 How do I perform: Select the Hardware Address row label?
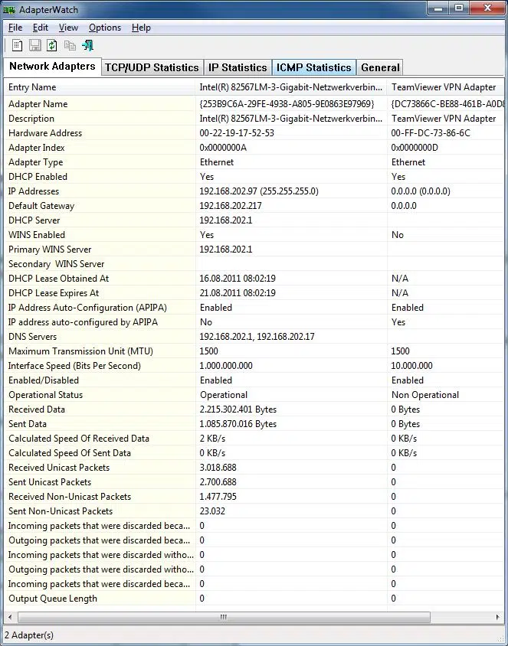[x=45, y=133]
